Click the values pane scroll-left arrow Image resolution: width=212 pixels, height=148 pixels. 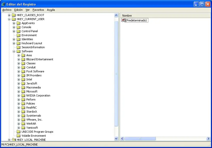click(x=122, y=139)
